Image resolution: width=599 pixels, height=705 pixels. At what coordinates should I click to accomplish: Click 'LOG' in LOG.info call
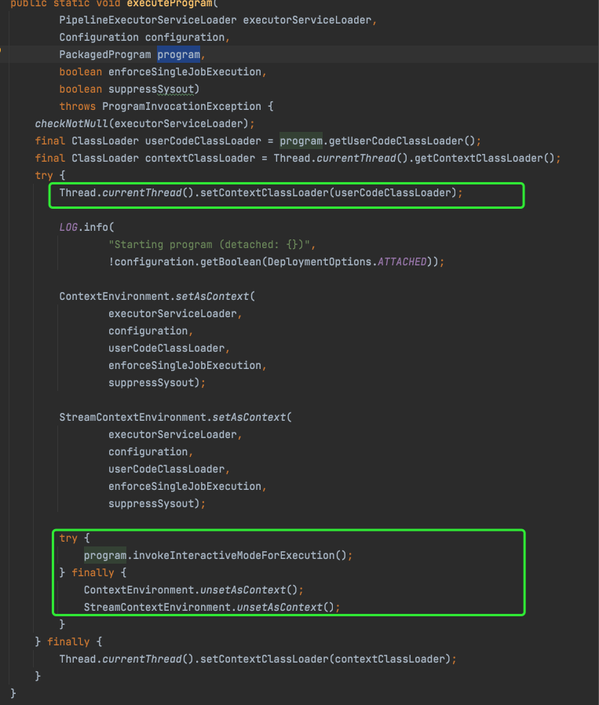coord(68,228)
